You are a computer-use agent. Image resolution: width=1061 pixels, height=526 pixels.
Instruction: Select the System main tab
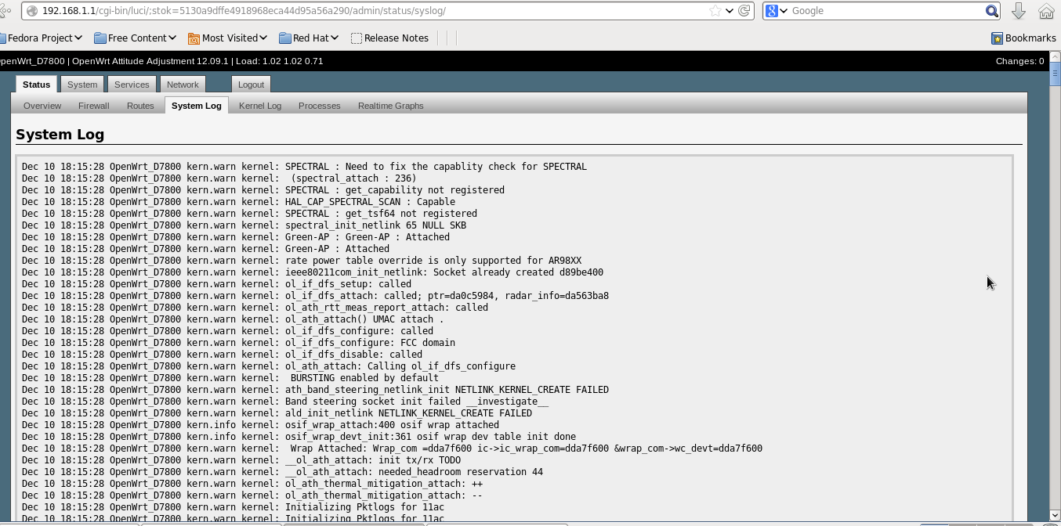click(x=82, y=85)
